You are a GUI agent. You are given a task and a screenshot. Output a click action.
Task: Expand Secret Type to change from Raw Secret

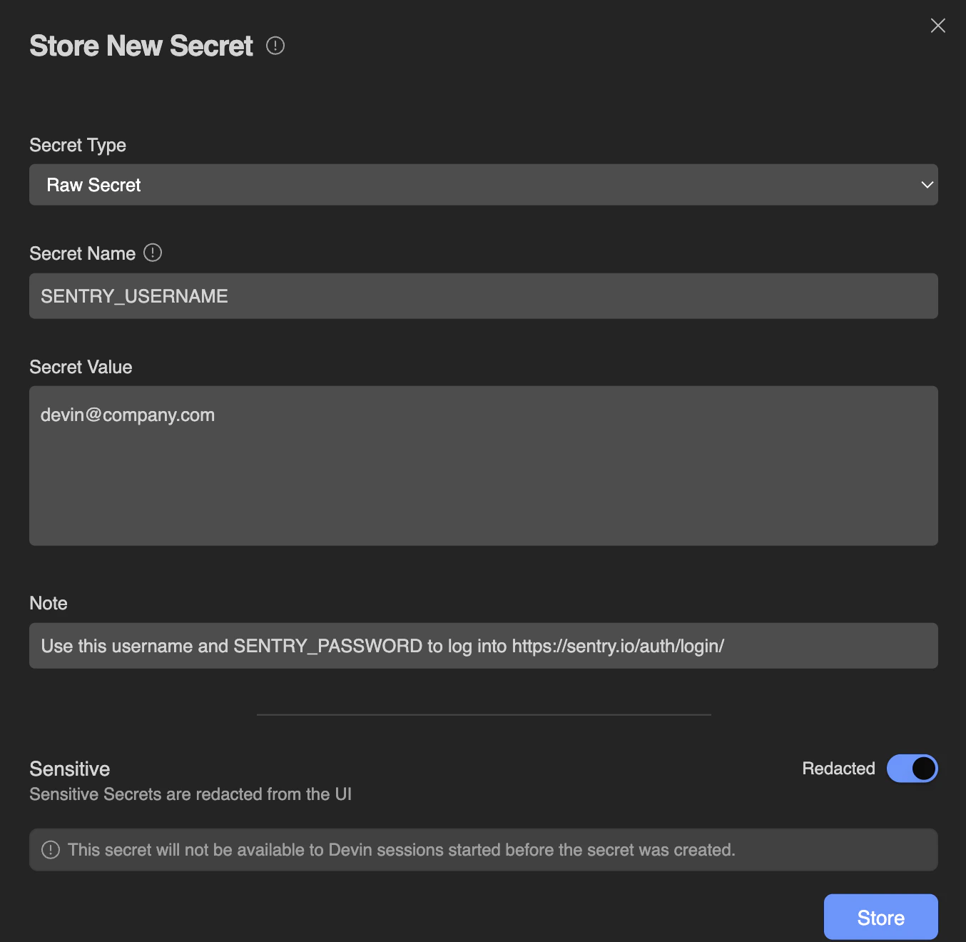[x=484, y=184]
